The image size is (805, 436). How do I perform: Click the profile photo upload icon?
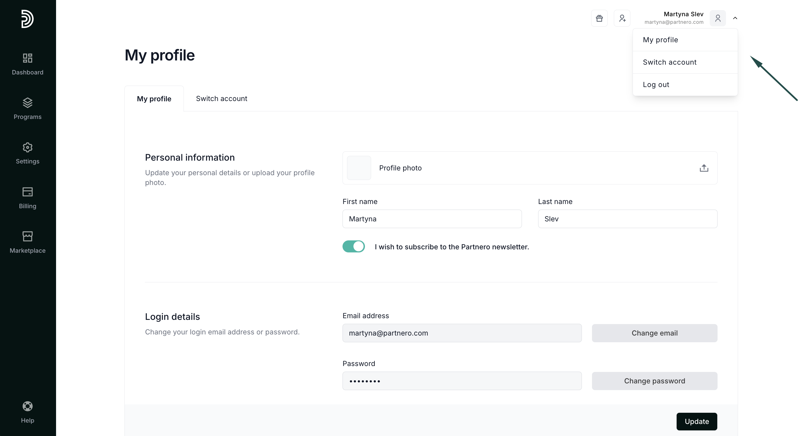tap(704, 168)
